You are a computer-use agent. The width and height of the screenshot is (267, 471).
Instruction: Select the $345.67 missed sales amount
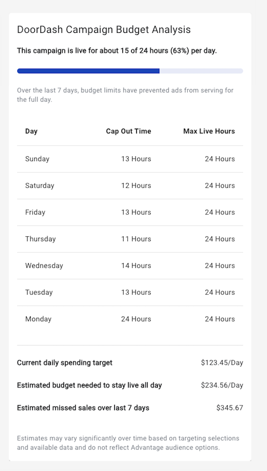click(x=230, y=408)
